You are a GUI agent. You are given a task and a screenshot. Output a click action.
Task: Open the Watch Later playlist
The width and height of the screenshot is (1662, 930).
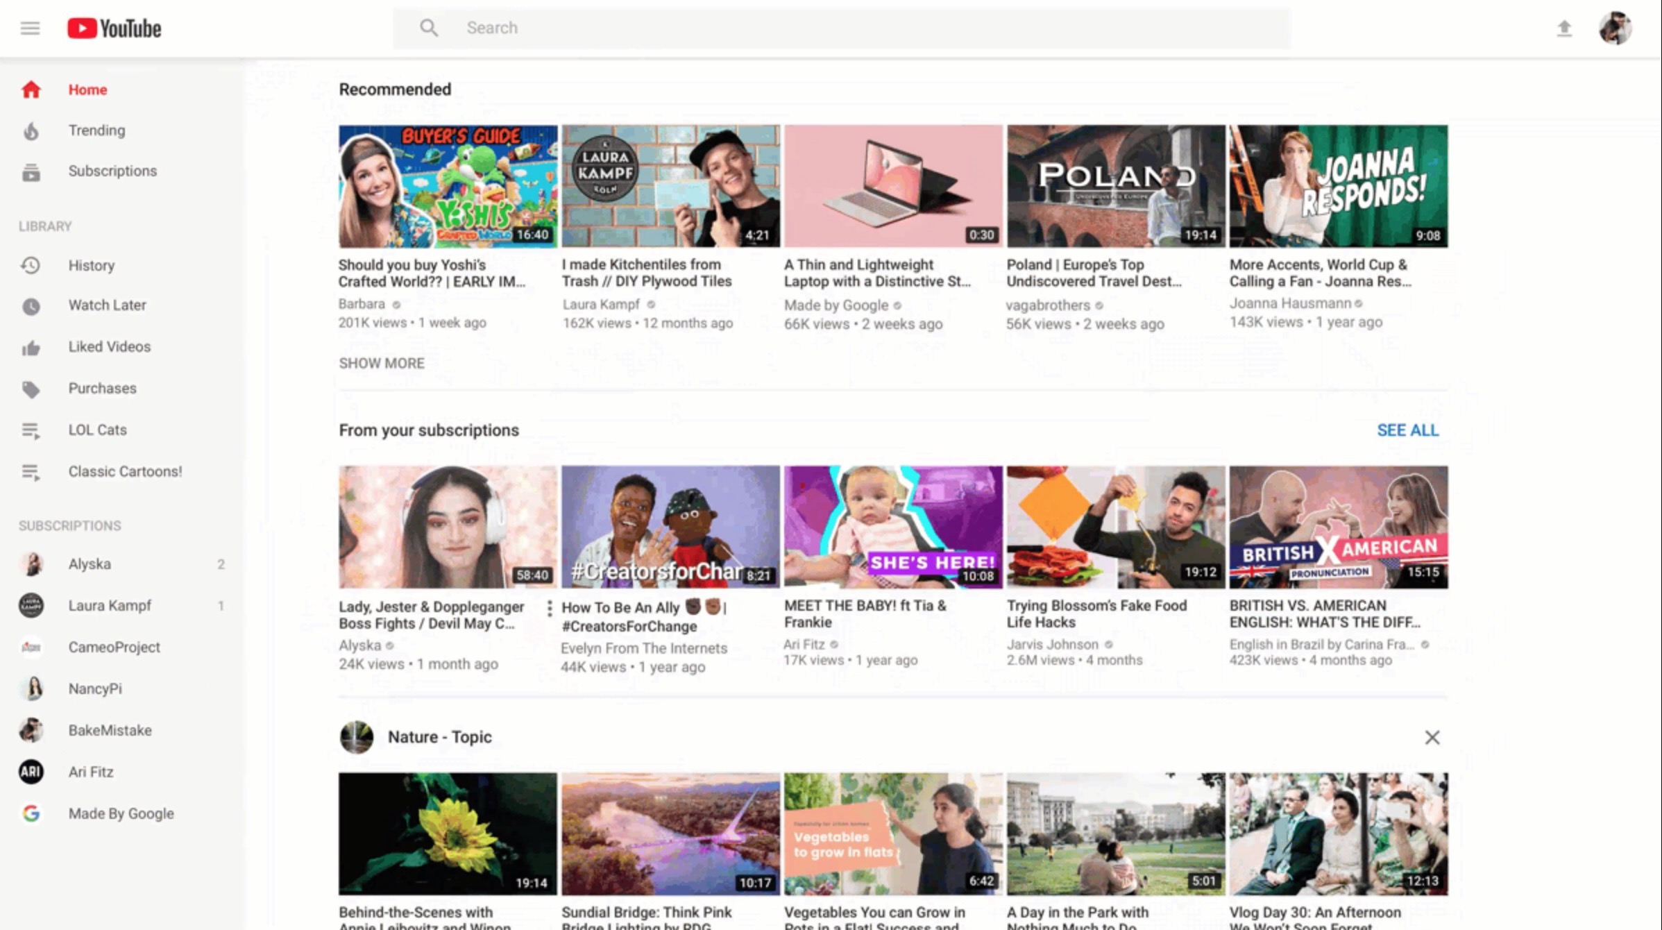pyautogui.click(x=107, y=305)
